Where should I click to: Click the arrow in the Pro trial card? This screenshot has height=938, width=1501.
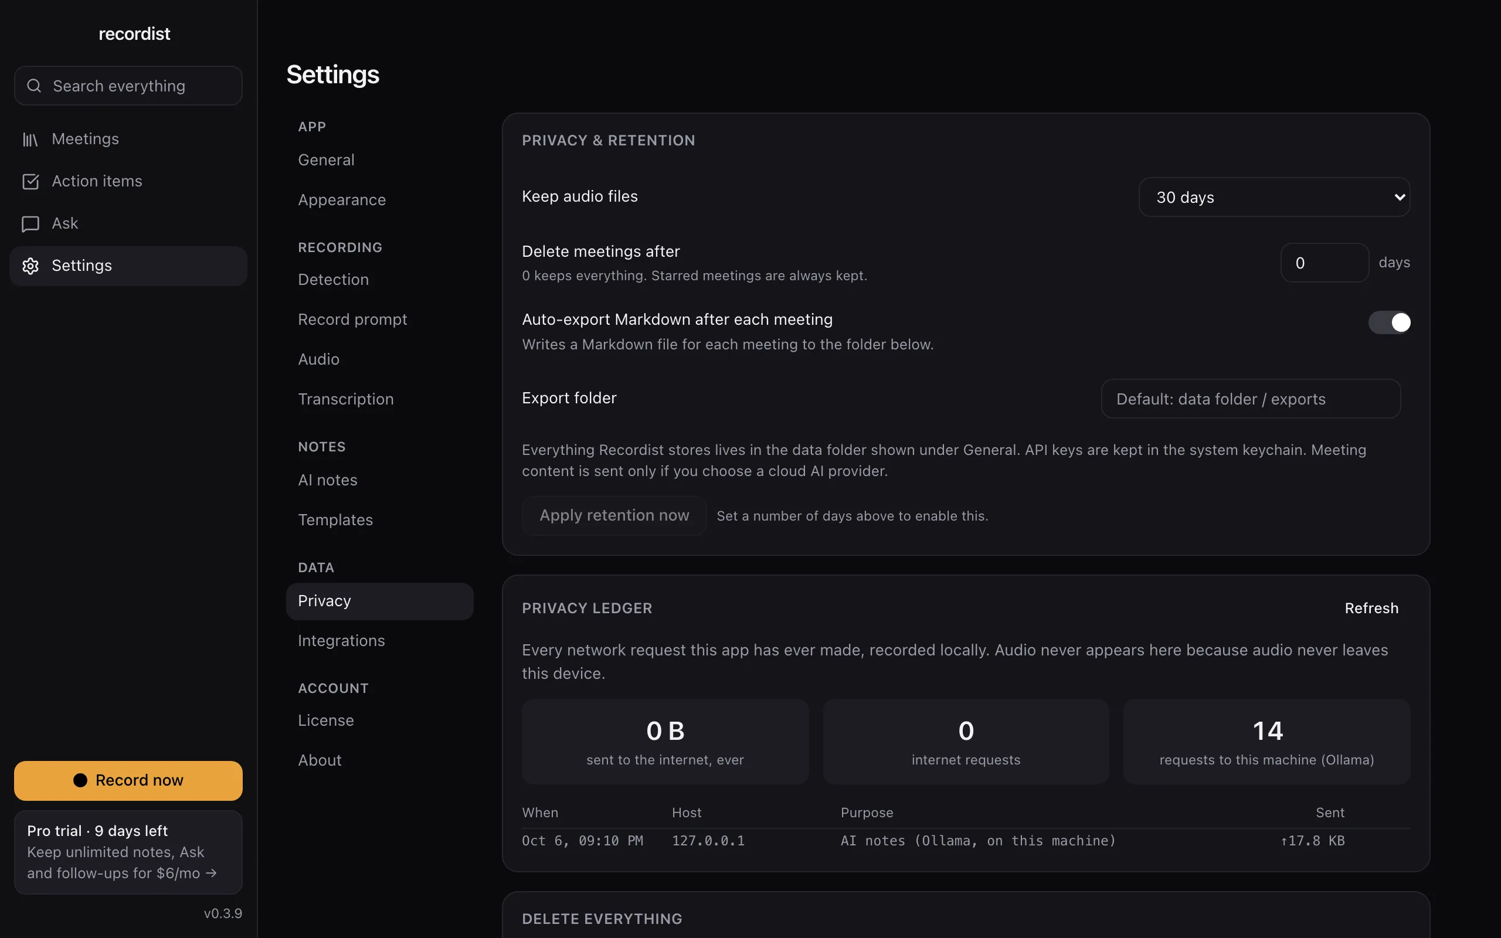(x=212, y=873)
